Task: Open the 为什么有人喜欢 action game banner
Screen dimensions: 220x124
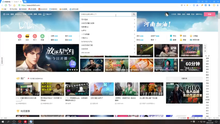Action: 184,93
